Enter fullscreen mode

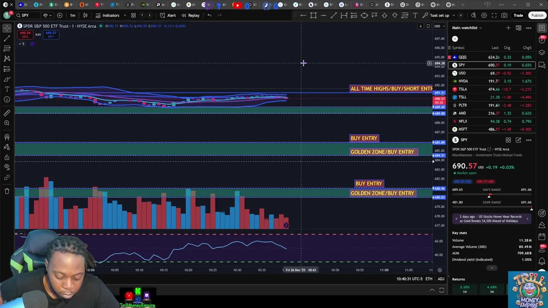(x=494, y=15)
